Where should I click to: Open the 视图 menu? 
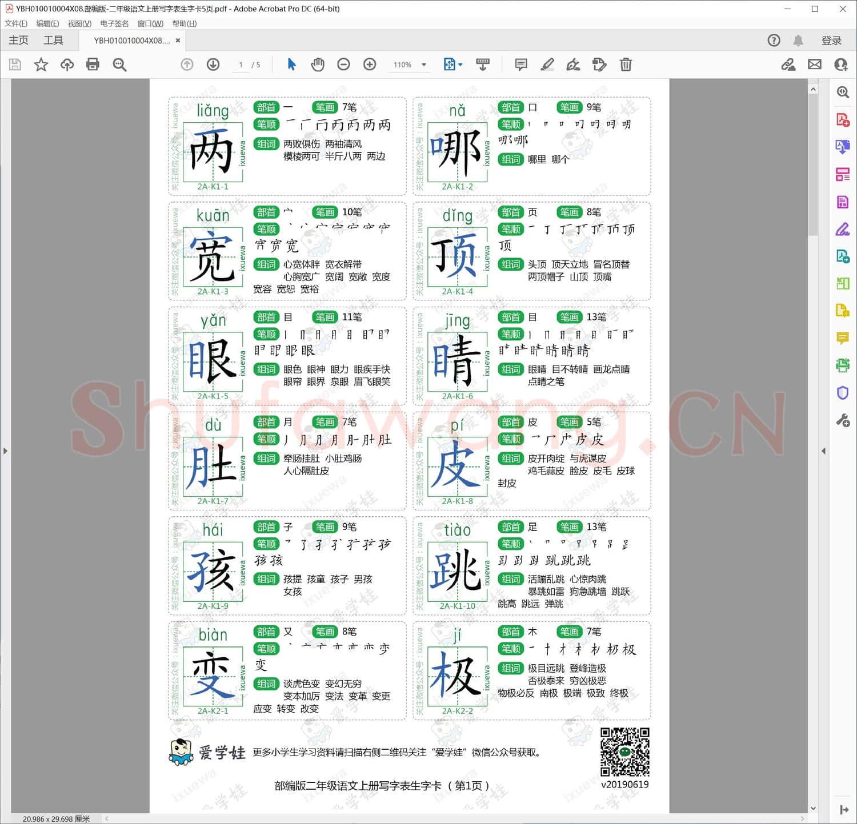pyautogui.click(x=79, y=23)
